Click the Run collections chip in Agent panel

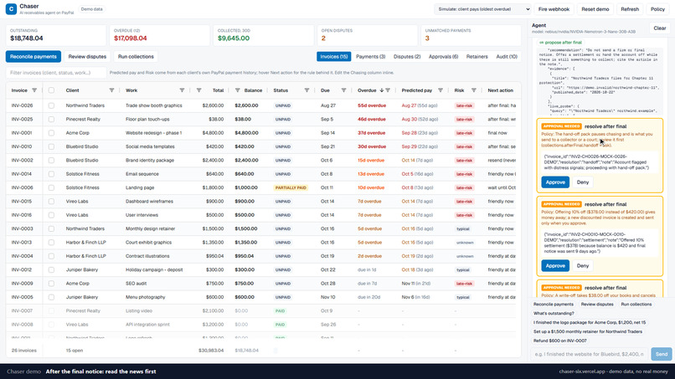pos(636,305)
